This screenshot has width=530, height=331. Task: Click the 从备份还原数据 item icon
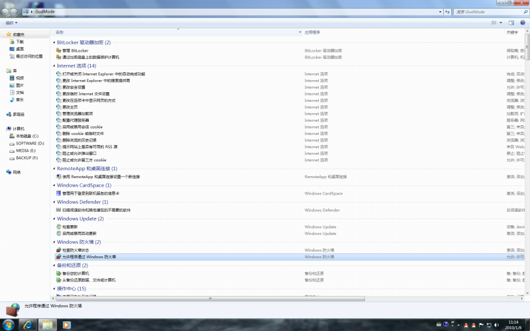click(x=58, y=280)
